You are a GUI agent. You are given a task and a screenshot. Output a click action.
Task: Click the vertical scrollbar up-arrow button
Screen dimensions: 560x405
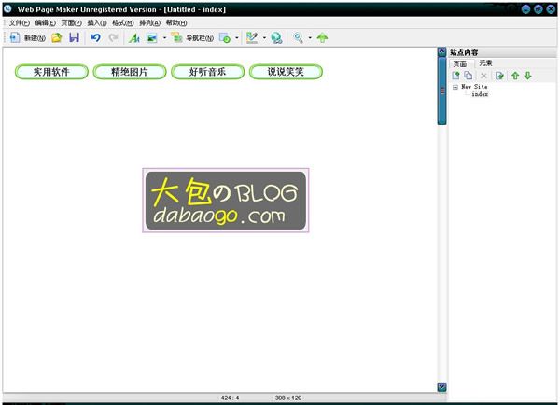441,52
